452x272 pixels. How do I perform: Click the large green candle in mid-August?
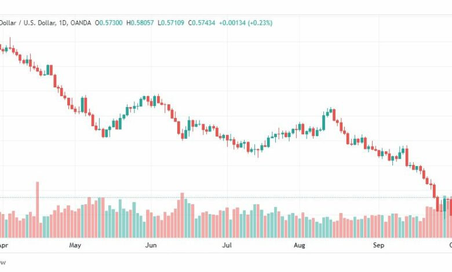point(324,123)
